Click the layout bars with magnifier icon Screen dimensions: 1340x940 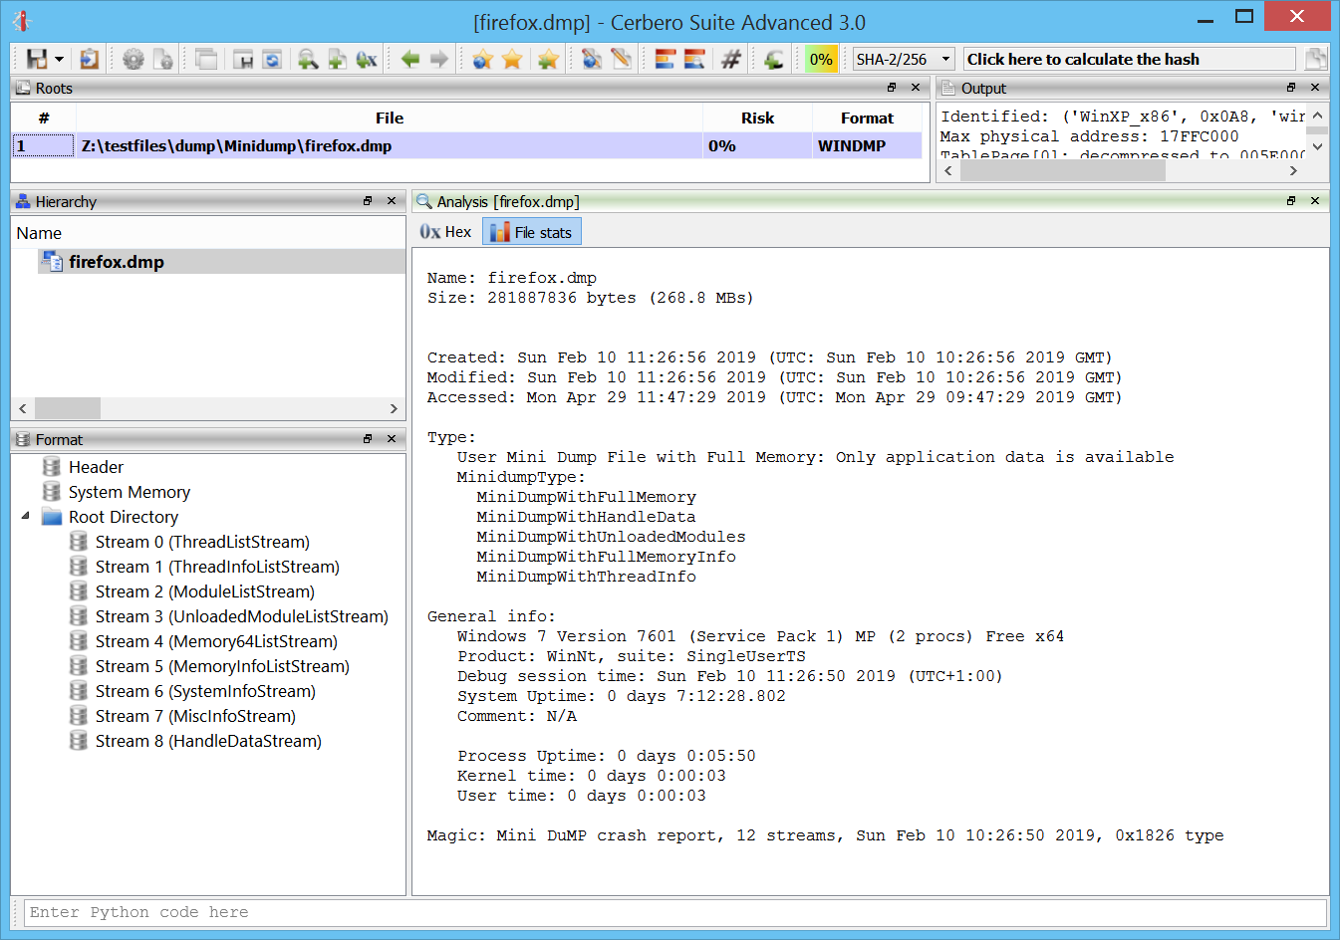click(x=694, y=60)
